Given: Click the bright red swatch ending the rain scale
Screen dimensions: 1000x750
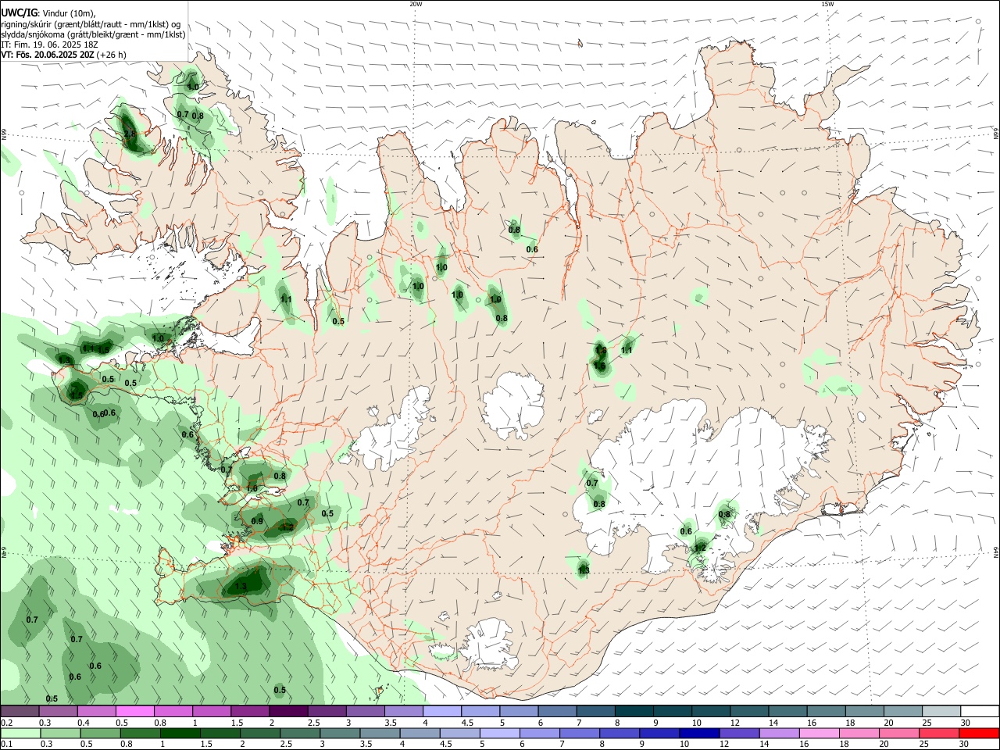Looking at the screenshot, I should [980, 734].
